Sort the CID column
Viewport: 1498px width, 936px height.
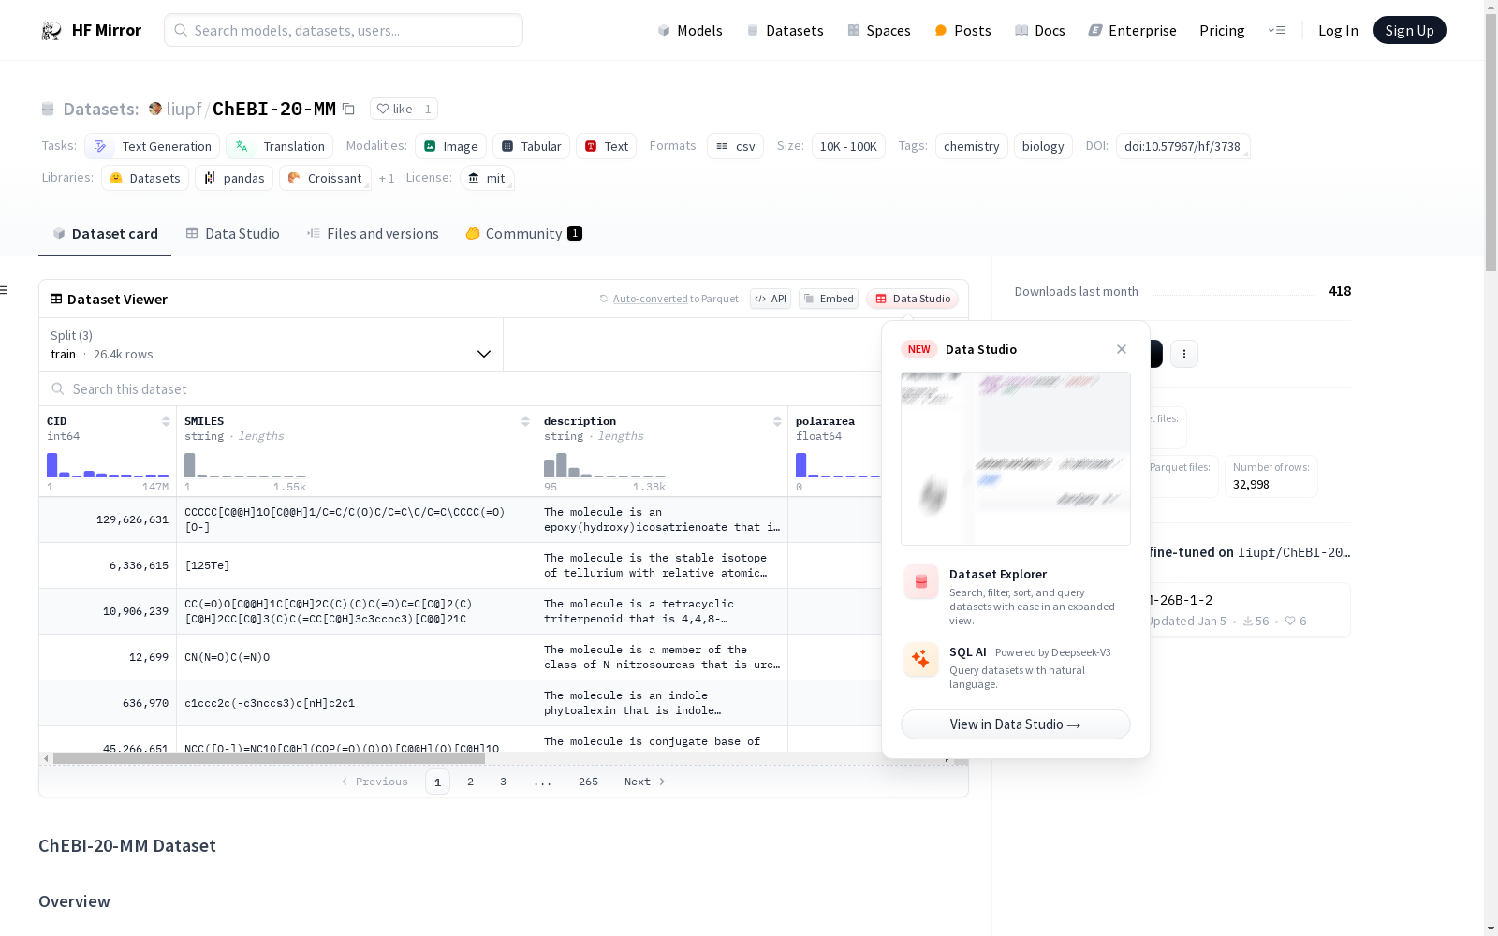pyautogui.click(x=166, y=421)
